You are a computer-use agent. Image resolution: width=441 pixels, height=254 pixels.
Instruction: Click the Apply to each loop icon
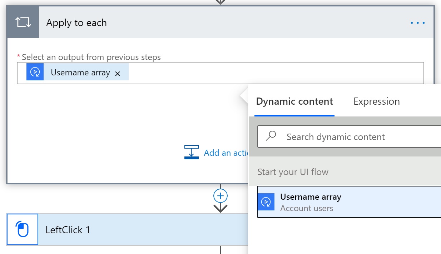click(23, 23)
